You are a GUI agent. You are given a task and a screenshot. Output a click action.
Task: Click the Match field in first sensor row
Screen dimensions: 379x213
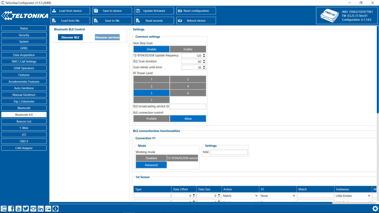315,196
